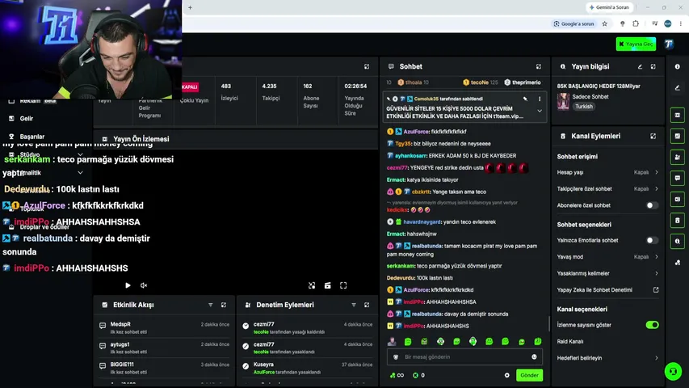This screenshot has height=388, width=689.
Task: Toggle Abonelere özel sohbet switch
Action: point(652,205)
